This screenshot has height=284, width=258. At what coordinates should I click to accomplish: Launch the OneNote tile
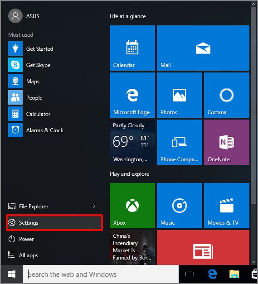[226, 142]
